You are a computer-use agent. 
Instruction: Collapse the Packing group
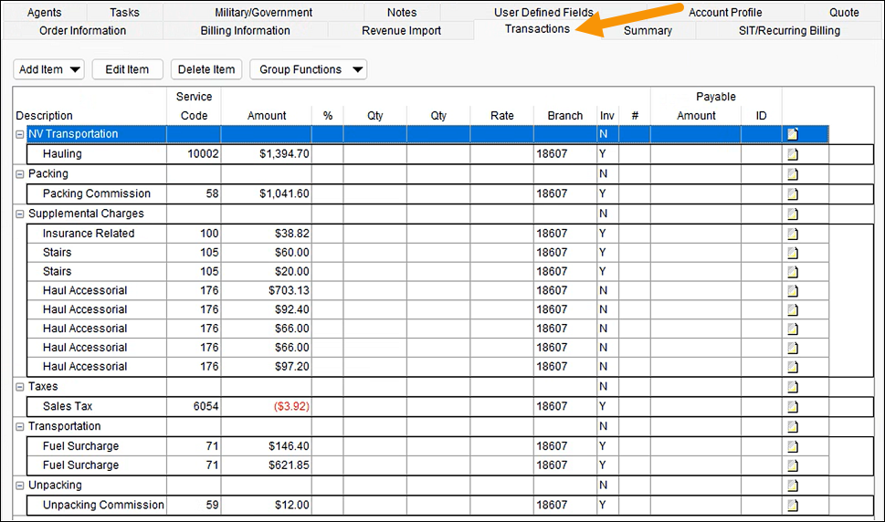coord(20,174)
